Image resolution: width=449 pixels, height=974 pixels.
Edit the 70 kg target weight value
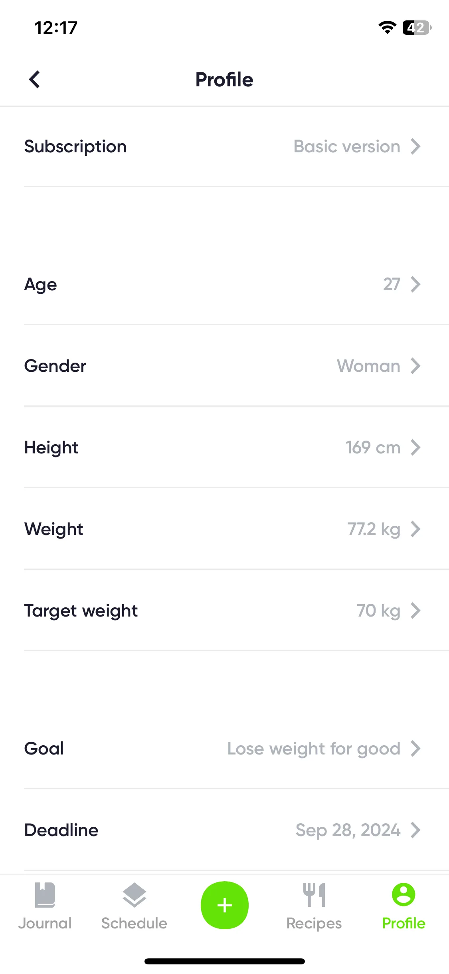tap(378, 611)
